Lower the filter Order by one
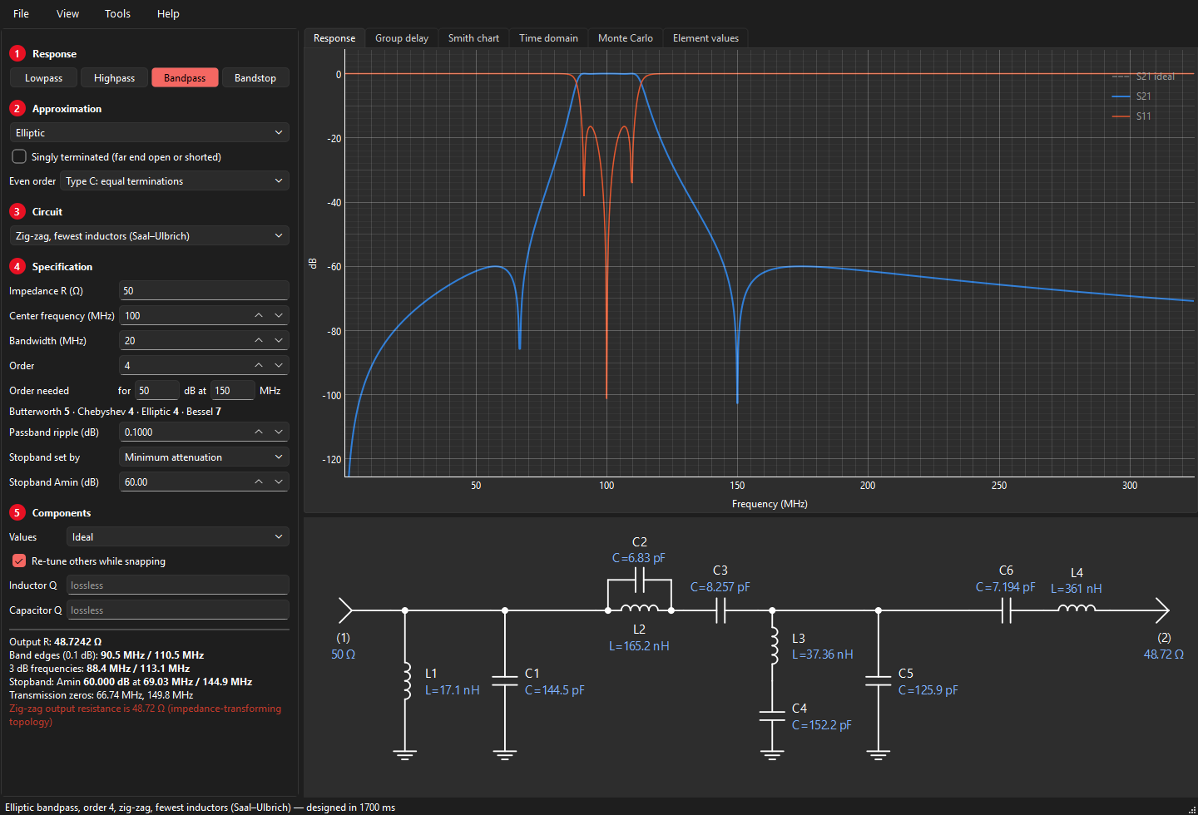The height and width of the screenshot is (815, 1198). click(279, 366)
